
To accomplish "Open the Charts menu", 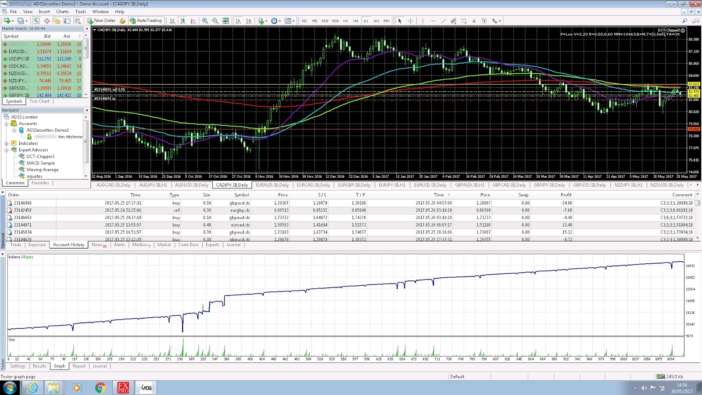I will click(x=62, y=12).
